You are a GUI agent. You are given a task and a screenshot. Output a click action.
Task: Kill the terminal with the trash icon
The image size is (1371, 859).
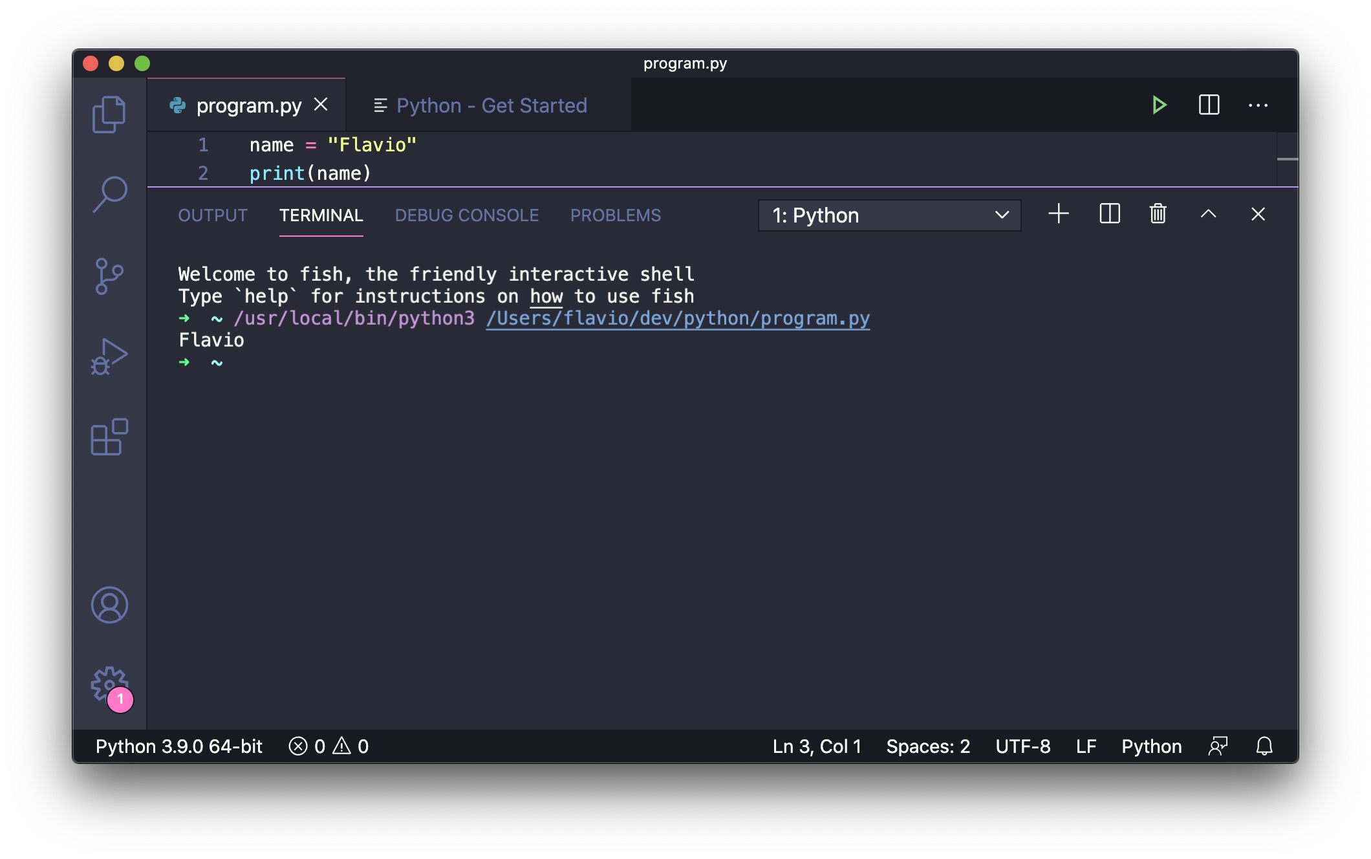tap(1157, 214)
